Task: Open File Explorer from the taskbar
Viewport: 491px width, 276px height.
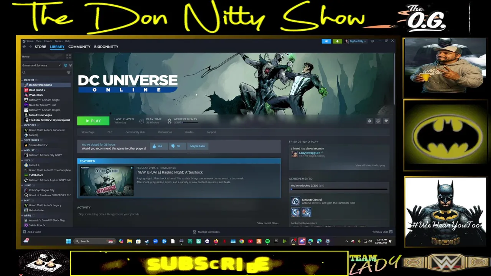Action: point(130,241)
